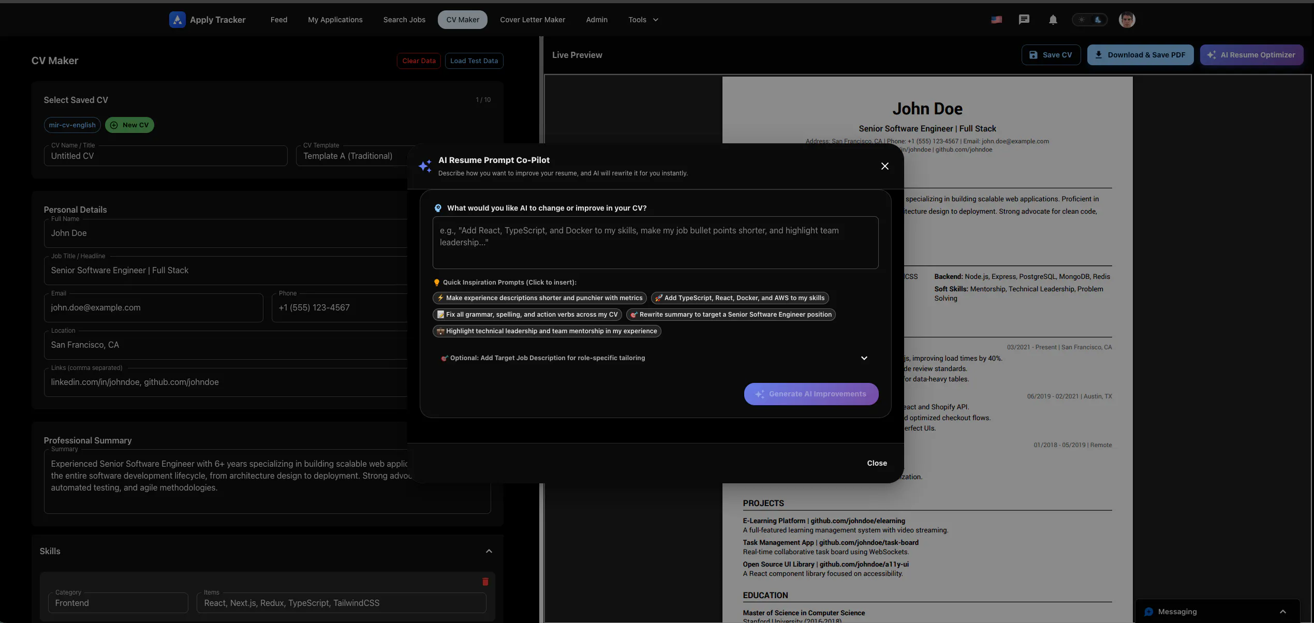The width and height of the screenshot is (1314, 623).
Task: Delete the Frontend skills category
Action: (485, 582)
